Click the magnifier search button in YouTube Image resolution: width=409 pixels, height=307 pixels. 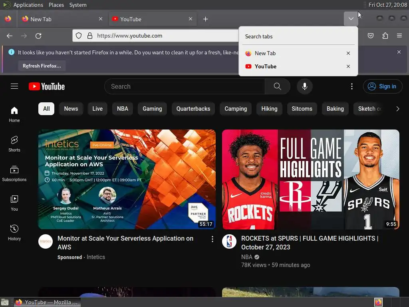(x=277, y=86)
